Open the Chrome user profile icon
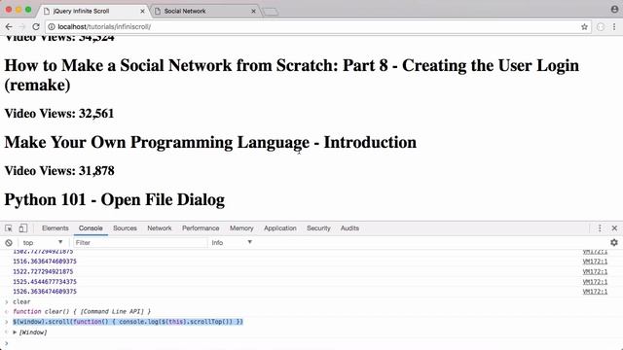The image size is (623, 350). [614, 9]
